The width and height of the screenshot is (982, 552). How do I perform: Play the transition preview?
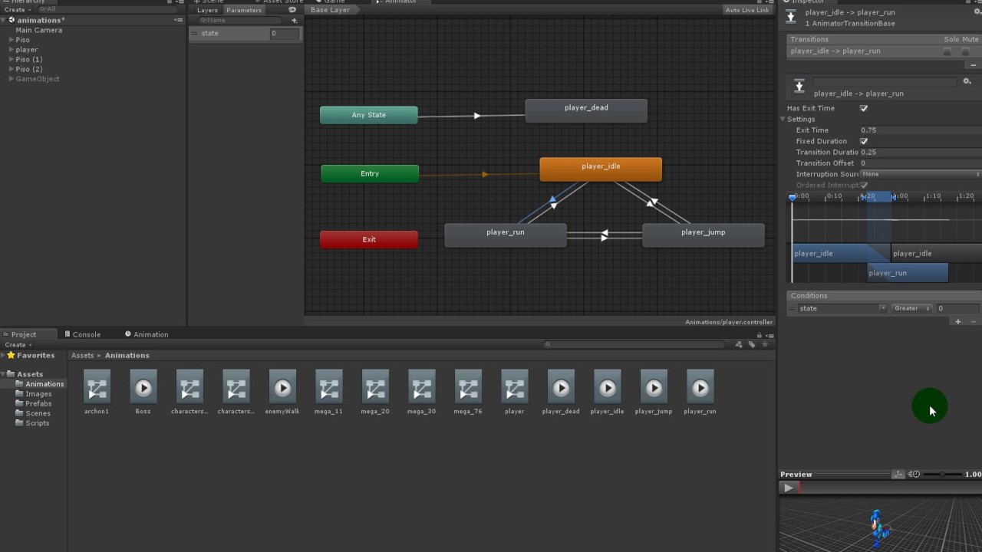pyautogui.click(x=788, y=488)
